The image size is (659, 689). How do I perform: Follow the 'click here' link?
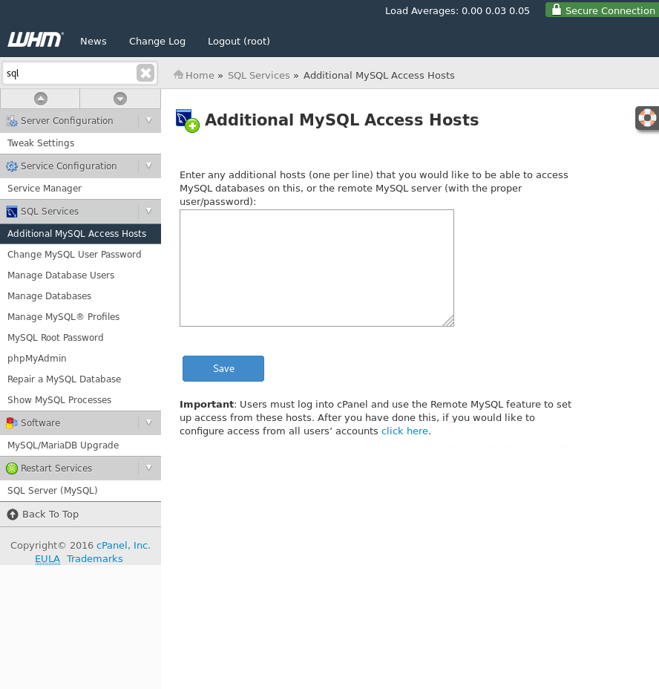[404, 431]
